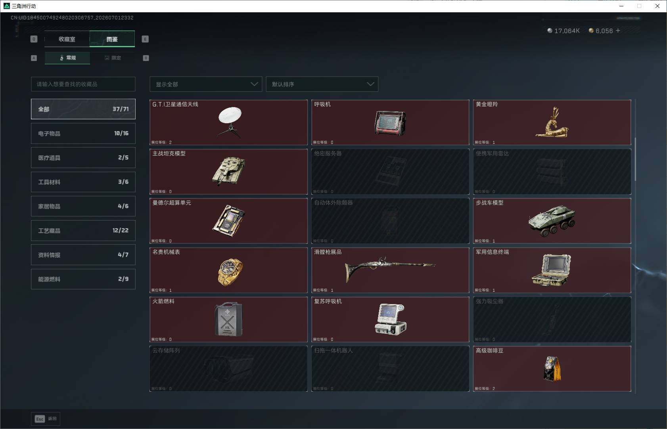This screenshot has width=667, height=429.
Task: Click the plus icon beside 6,056 currency
Action: (x=618, y=31)
